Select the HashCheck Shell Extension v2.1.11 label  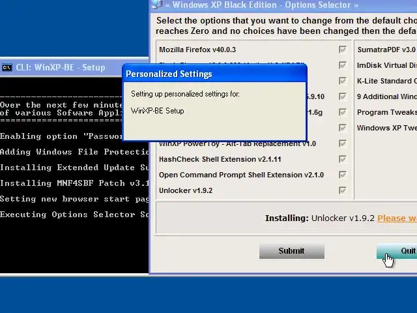click(220, 159)
